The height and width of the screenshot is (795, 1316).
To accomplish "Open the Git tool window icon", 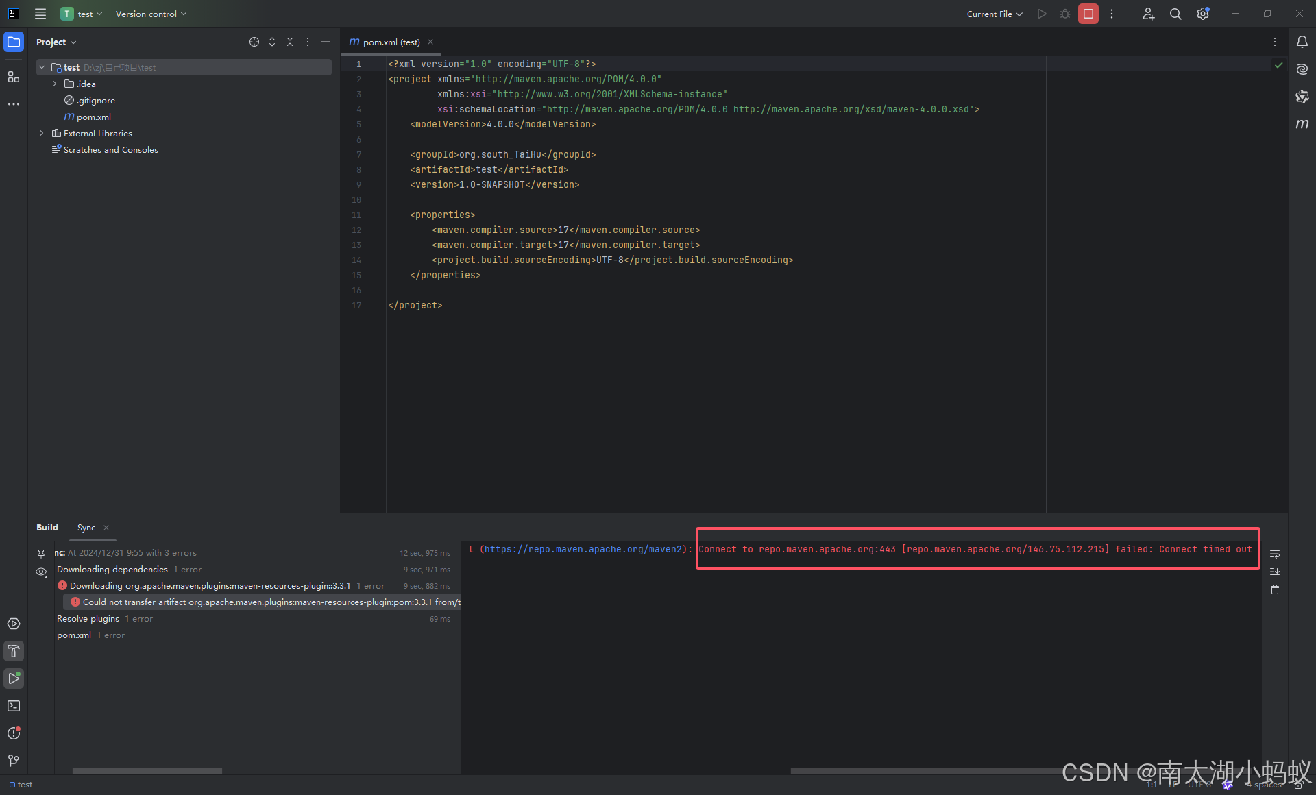I will [14, 761].
